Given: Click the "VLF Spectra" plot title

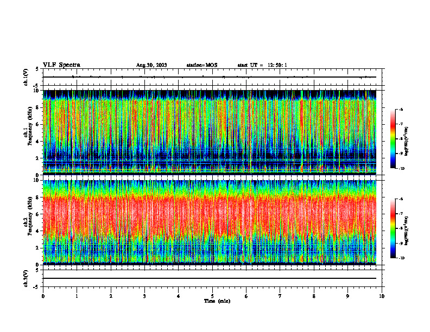Looking at the screenshot, I should (61, 65).
